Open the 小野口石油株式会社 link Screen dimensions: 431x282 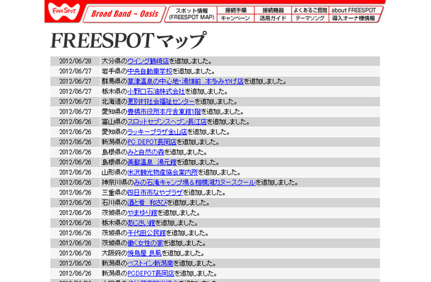(x=156, y=92)
